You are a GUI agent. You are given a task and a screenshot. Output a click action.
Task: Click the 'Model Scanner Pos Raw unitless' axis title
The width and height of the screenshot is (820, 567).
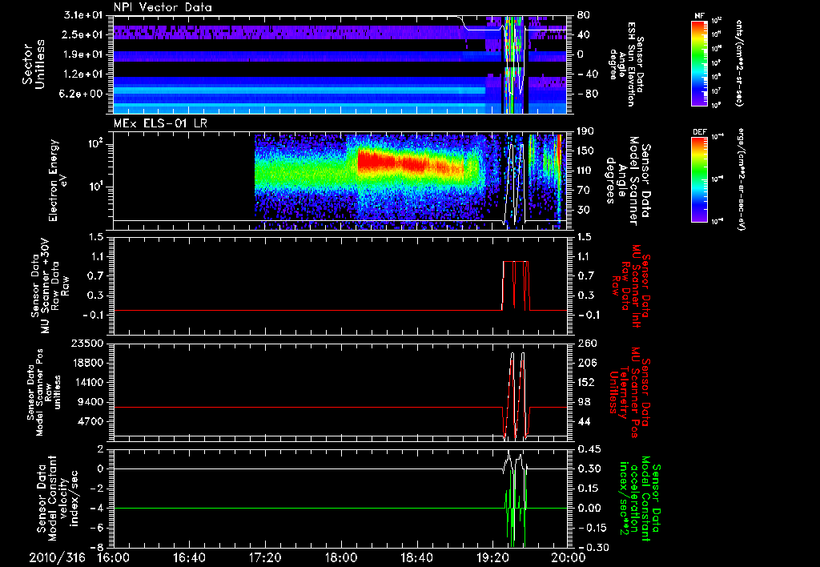point(46,392)
